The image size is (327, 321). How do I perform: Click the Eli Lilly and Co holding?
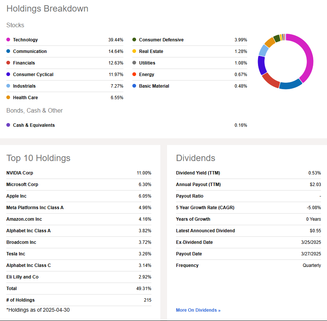[22, 277]
